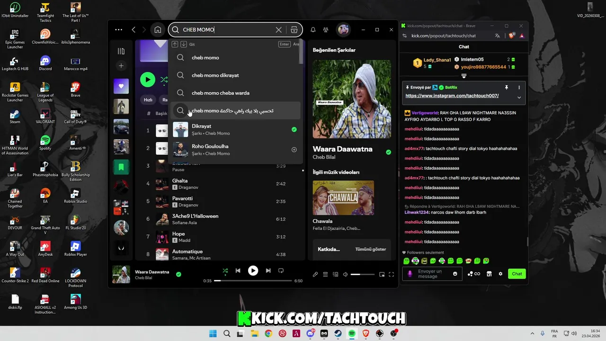Remove Dikrayat from Liked Songs via green check
The width and height of the screenshot is (606, 341).
tap(294, 129)
